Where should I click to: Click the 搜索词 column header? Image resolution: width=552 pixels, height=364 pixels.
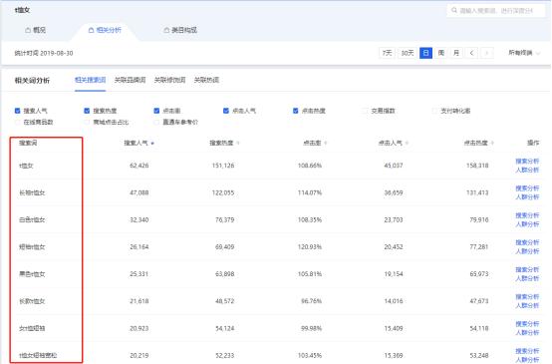pos(28,143)
